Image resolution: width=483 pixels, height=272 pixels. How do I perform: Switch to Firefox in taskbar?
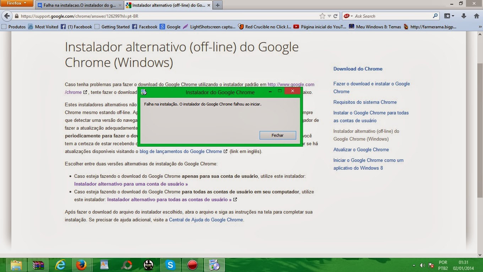tap(82, 265)
